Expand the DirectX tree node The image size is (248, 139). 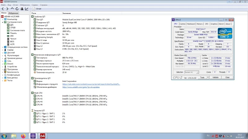[x=2, y=64]
